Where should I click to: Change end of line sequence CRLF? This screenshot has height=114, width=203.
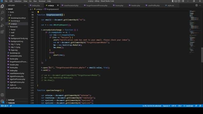(180, 106)
